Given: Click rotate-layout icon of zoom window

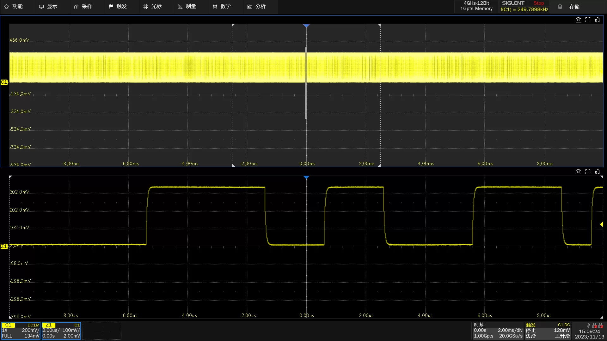Looking at the screenshot, I should [x=597, y=172].
